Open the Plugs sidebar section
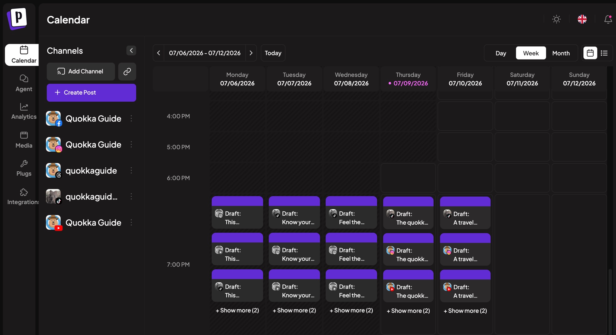 24,168
